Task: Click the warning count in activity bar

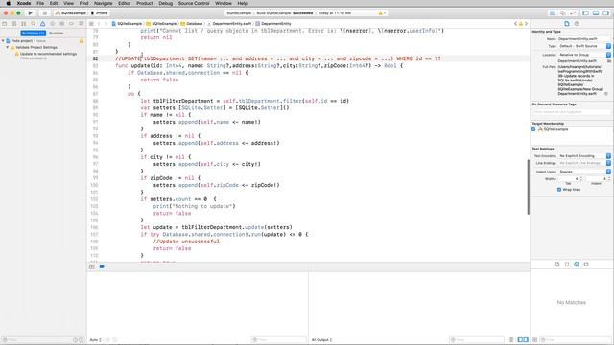Action: [382, 12]
